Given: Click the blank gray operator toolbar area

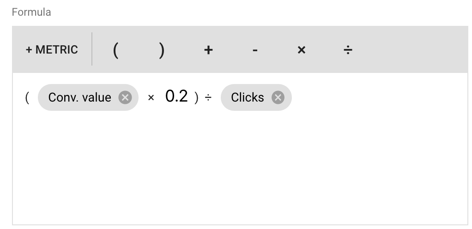Looking at the screenshot, I should pyautogui.click(x=412, y=50).
